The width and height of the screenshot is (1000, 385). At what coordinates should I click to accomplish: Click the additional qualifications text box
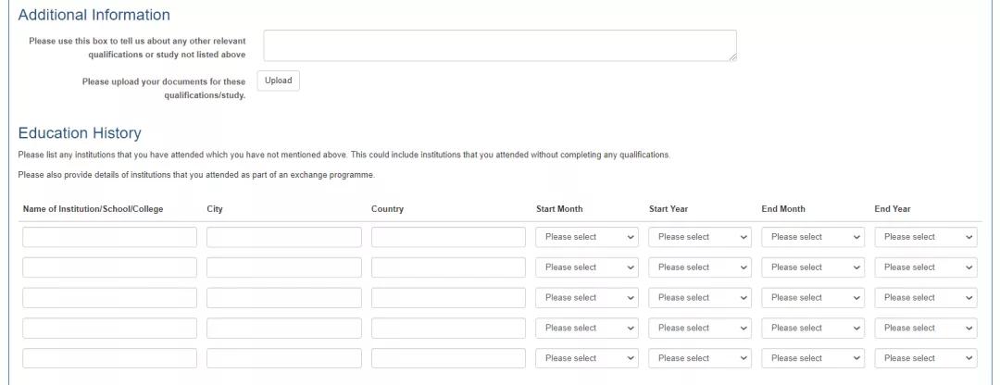coord(500,45)
